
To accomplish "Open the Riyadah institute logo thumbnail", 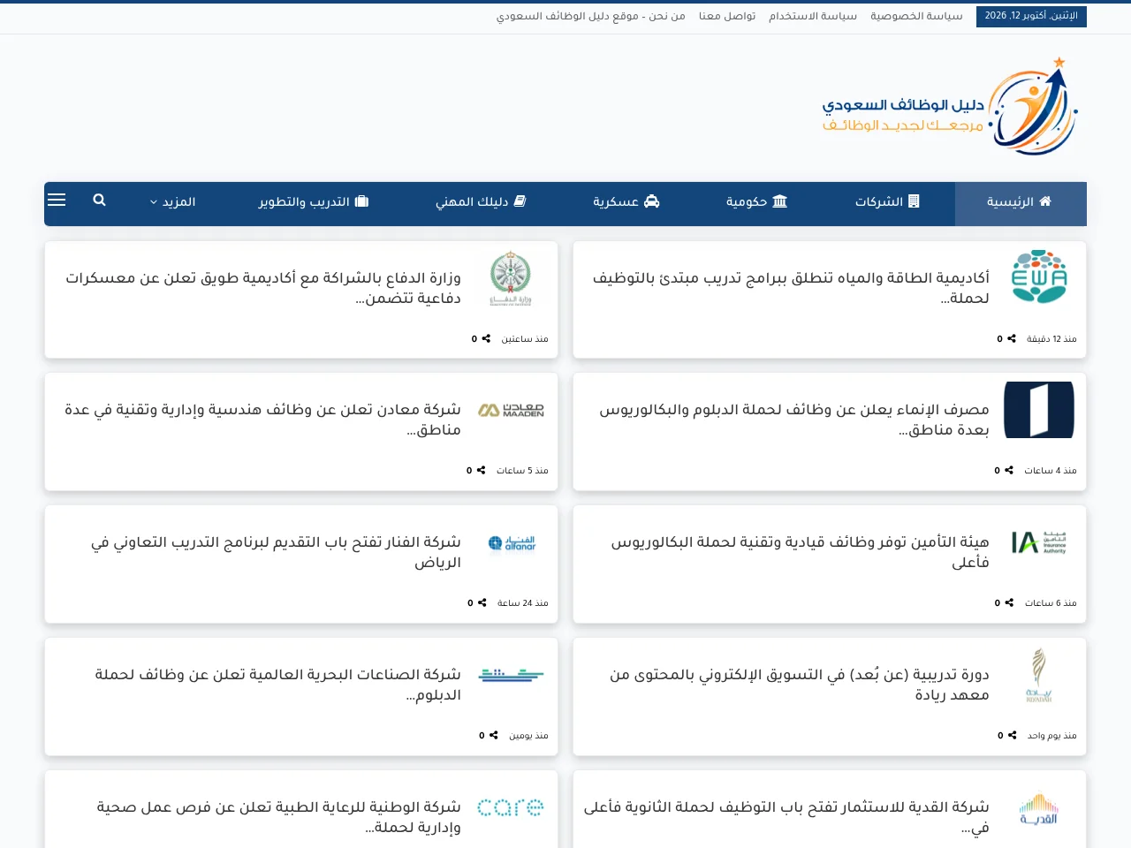I will click(1039, 675).
